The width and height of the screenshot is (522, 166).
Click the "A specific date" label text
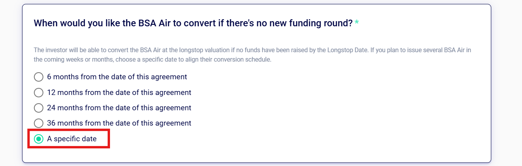click(72, 139)
